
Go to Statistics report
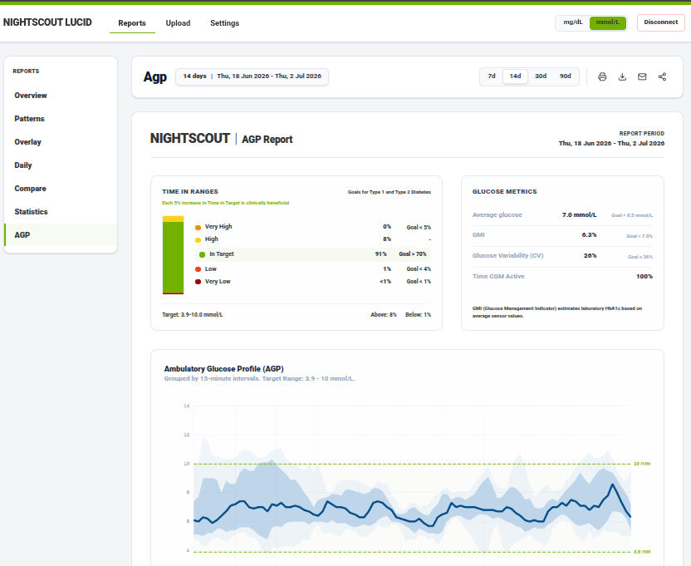tap(61, 212)
